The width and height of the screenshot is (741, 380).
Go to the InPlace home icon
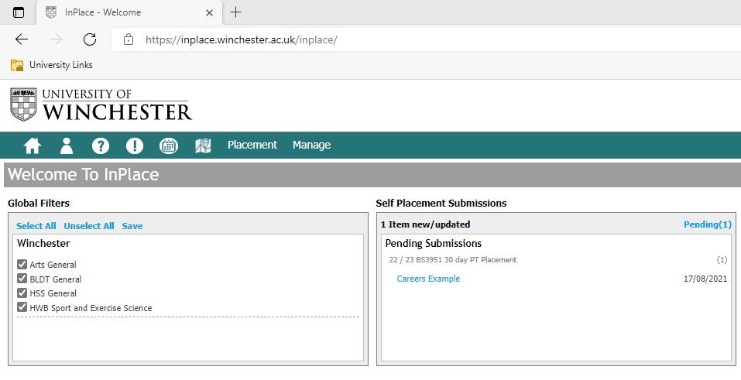pyautogui.click(x=33, y=145)
